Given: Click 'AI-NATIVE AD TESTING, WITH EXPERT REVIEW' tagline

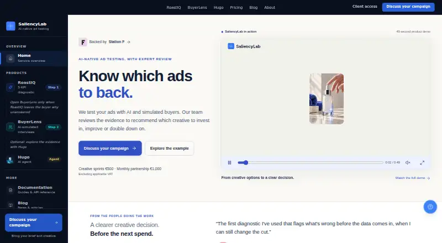Looking at the screenshot, I should pyautogui.click(x=125, y=59).
